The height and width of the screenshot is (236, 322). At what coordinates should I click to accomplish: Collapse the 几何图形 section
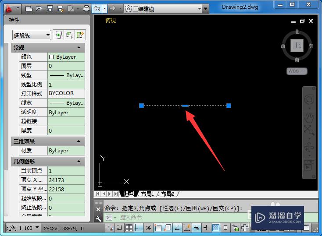pyautogui.click(x=79, y=162)
